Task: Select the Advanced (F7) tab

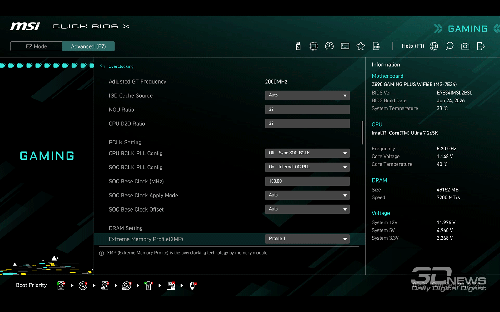Action: (88, 46)
